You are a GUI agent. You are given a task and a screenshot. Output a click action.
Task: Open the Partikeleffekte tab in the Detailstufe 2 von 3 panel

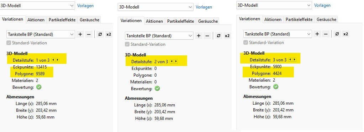(181, 21)
